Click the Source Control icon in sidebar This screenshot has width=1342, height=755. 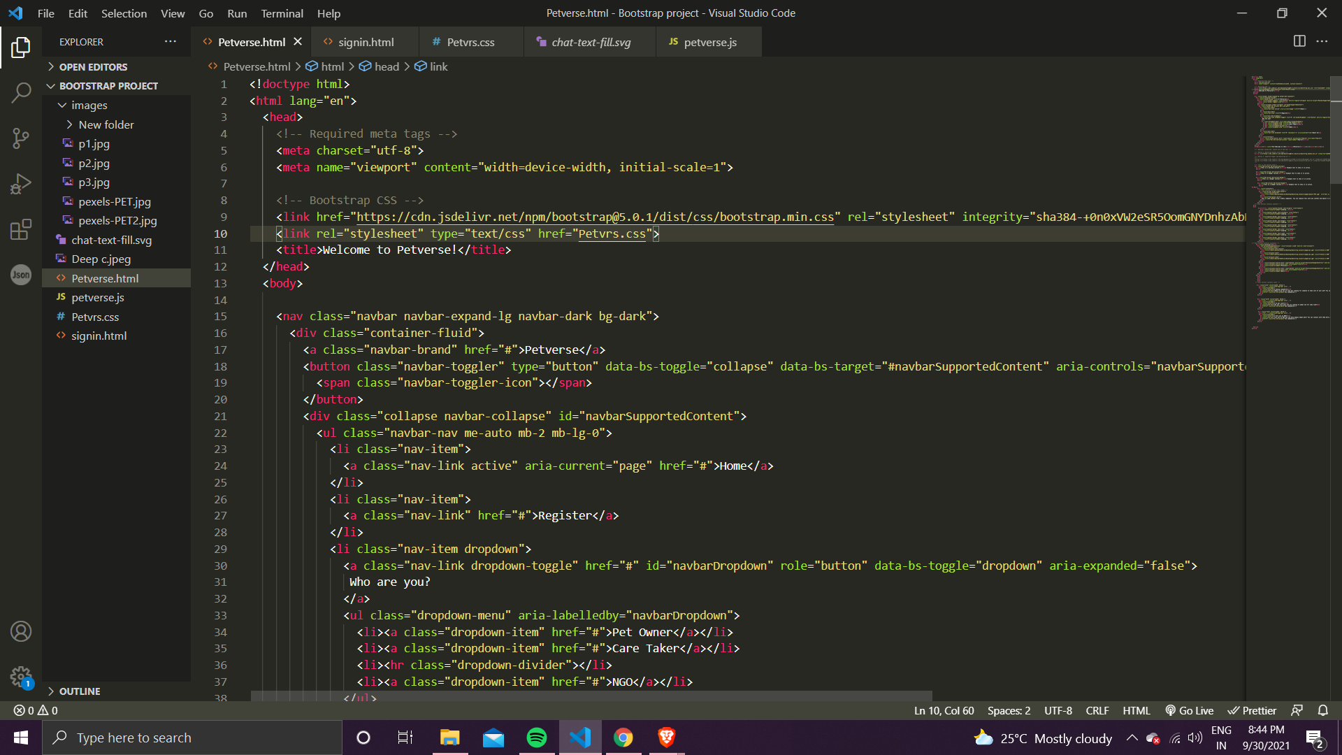[x=20, y=136]
